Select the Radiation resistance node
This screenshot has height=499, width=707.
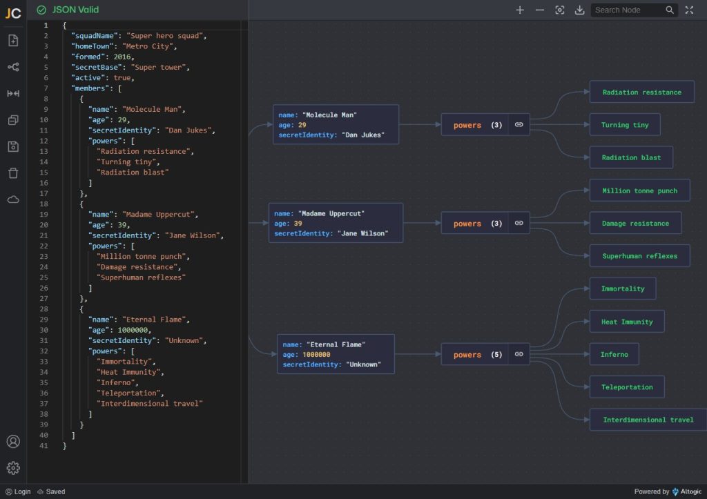pyautogui.click(x=641, y=92)
